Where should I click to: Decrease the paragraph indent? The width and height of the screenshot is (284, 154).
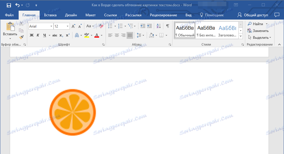click(143, 26)
